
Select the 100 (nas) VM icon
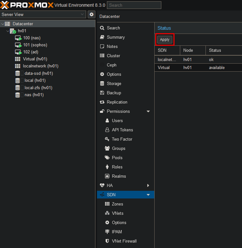[18, 38]
